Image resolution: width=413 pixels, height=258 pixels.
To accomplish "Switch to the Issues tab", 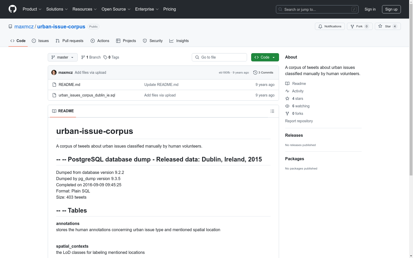I will click(40, 41).
